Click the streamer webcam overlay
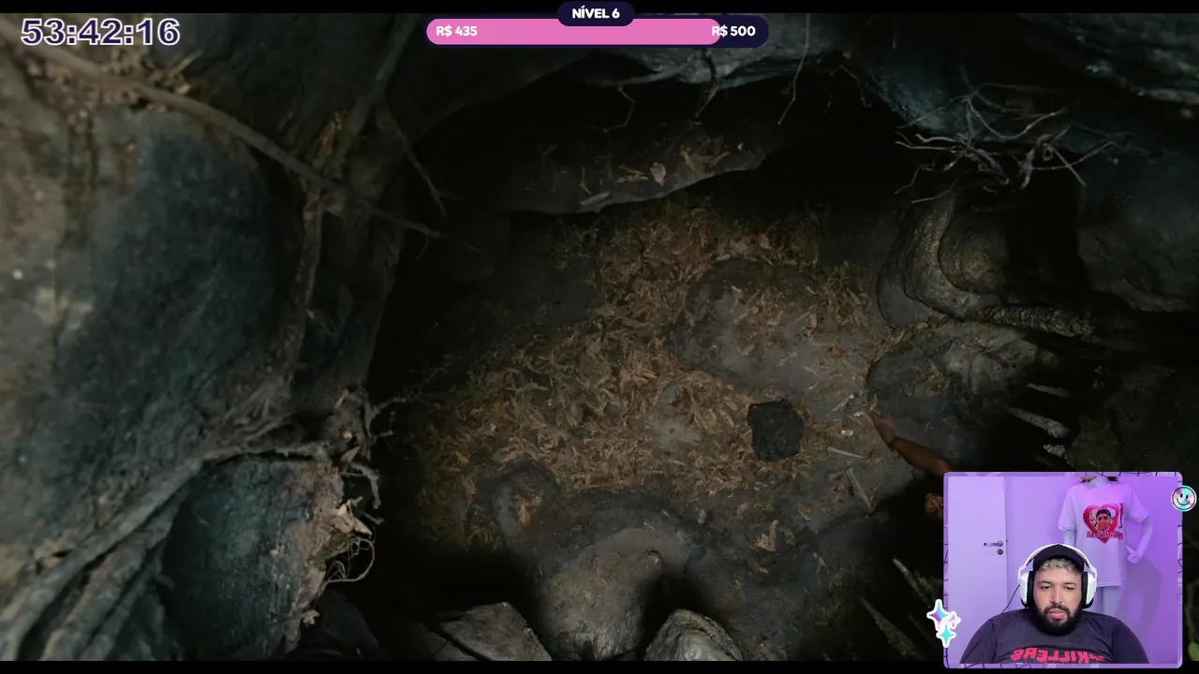 point(1063,569)
